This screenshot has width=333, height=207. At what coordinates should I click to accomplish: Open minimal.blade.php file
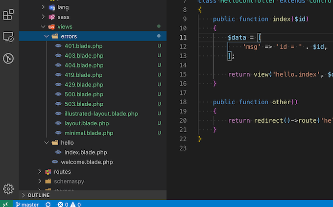(89, 133)
